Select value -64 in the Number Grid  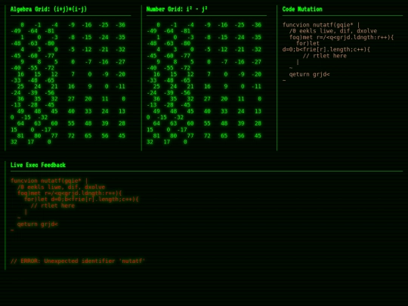click(x=168, y=31)
